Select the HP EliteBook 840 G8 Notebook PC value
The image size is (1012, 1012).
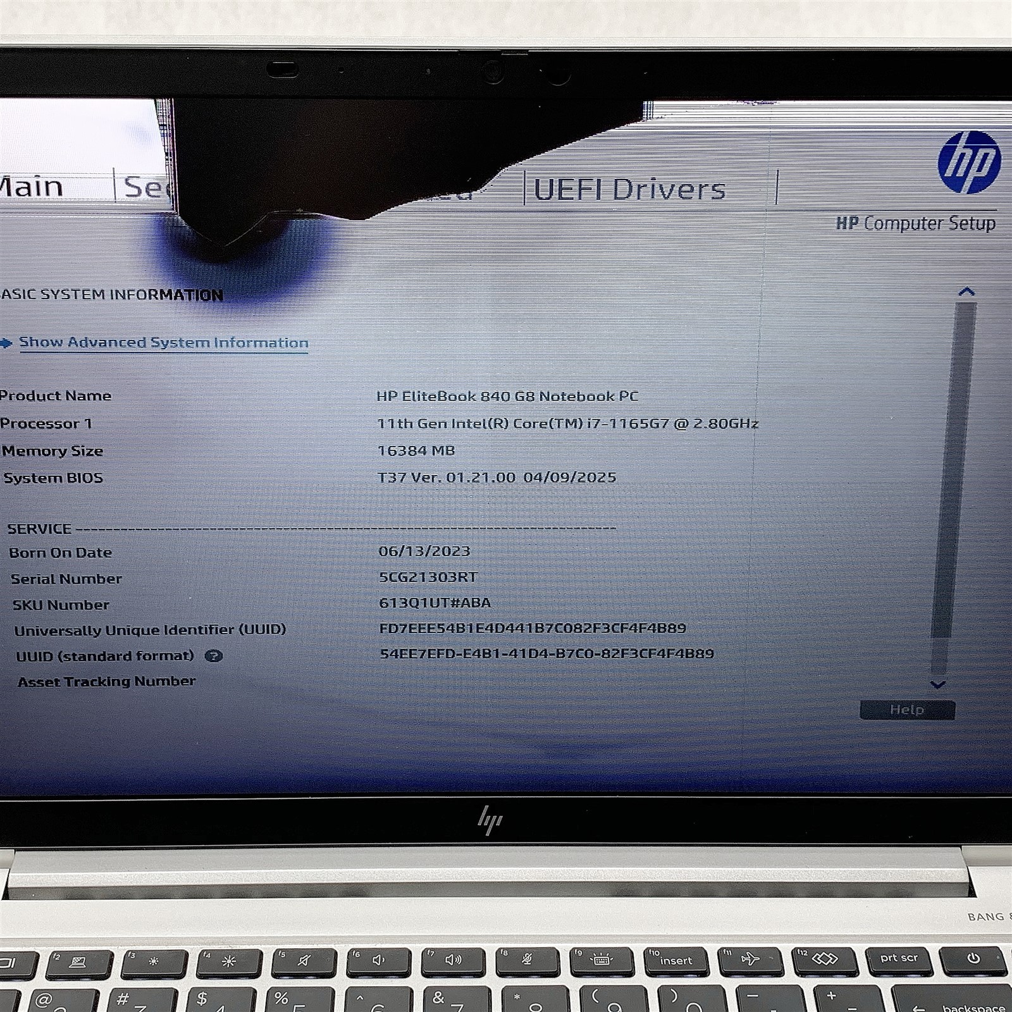pyautogui.click(x=507, y=396)
